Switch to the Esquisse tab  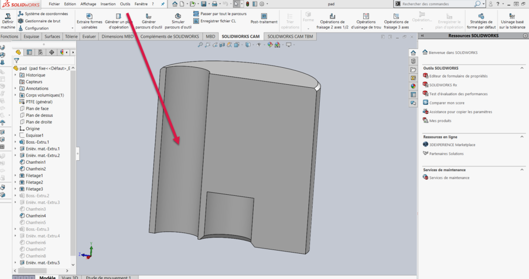coord(31,37)
